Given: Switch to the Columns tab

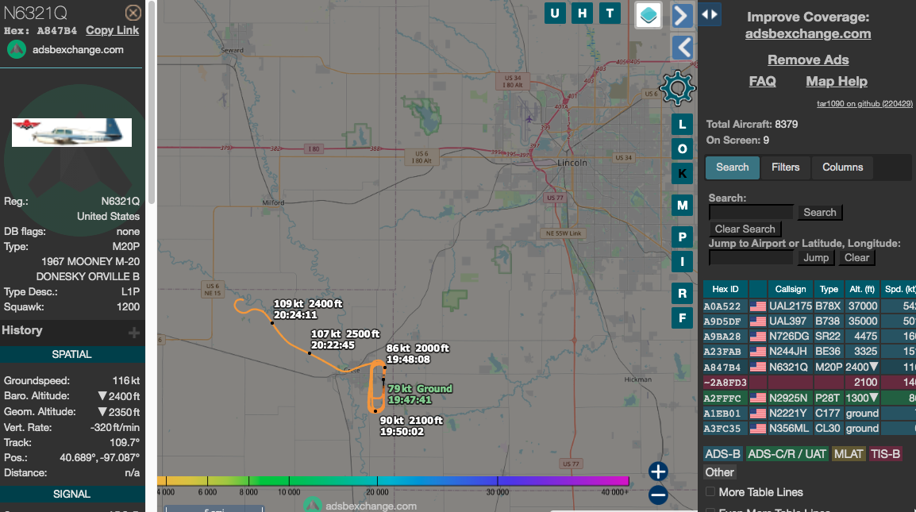Looking at the screenshot, I should click(842, 167).
